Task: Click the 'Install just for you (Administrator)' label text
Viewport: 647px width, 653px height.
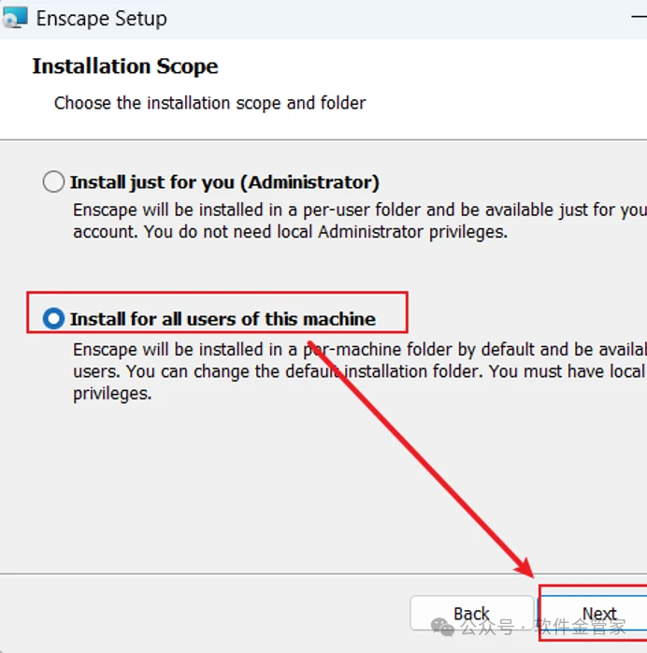Action: coord(224,182)
